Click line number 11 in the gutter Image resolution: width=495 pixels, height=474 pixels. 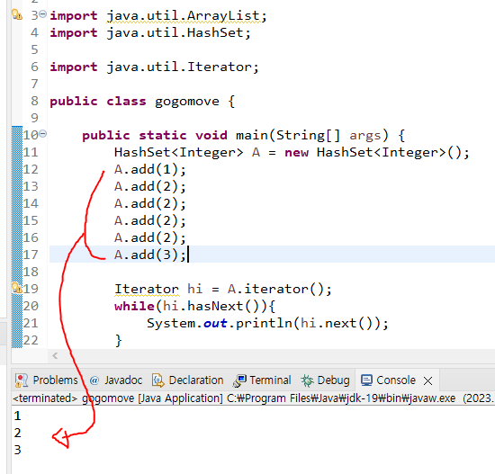point(31,152)
